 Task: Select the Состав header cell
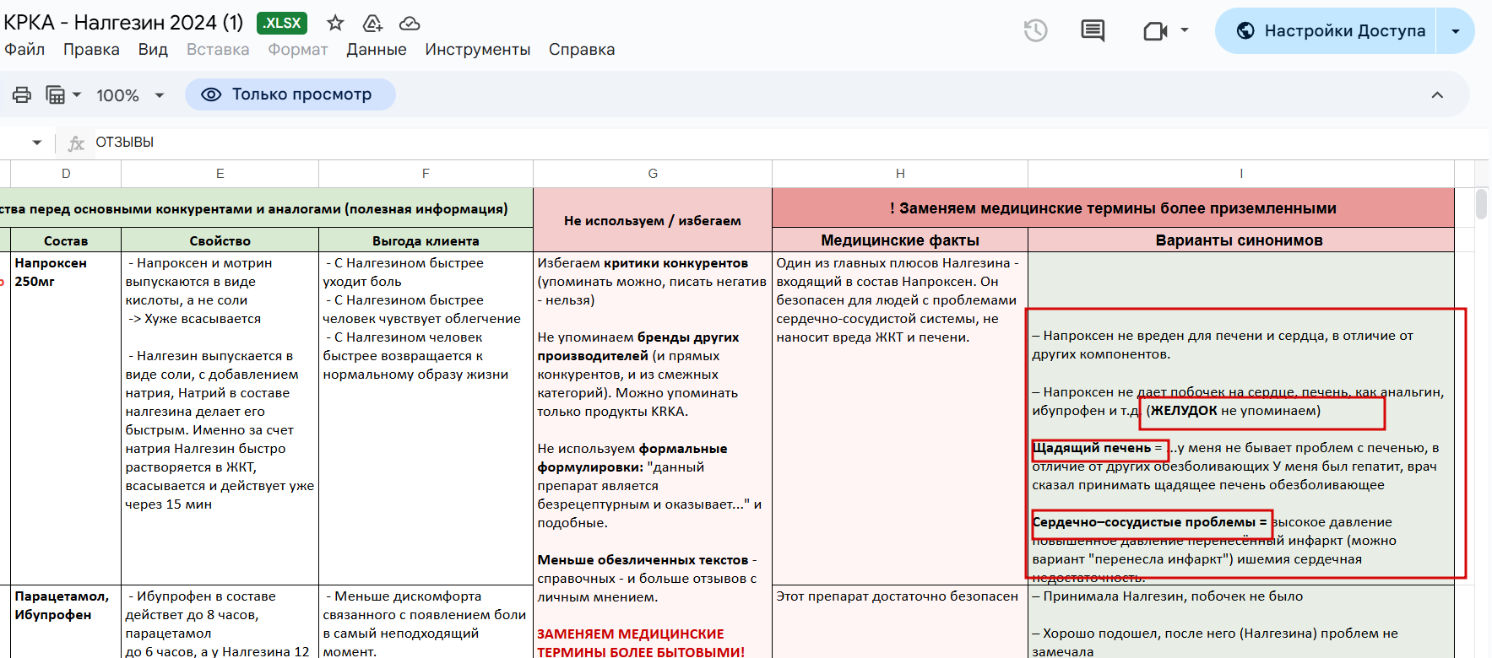[66, 240]
